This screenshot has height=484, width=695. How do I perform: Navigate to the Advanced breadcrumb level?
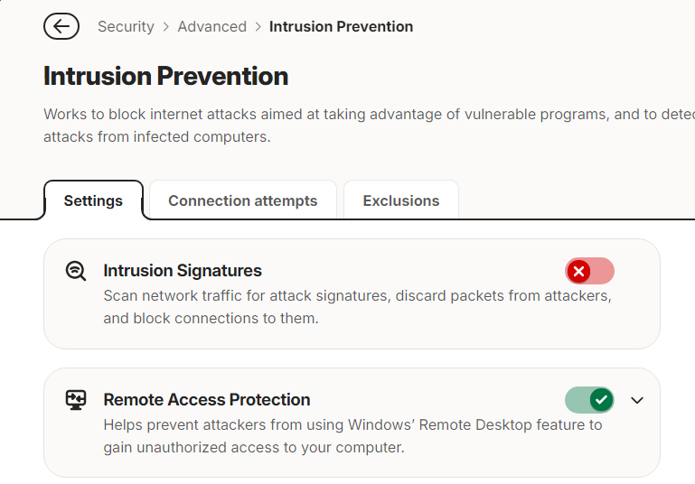point(211,26)
